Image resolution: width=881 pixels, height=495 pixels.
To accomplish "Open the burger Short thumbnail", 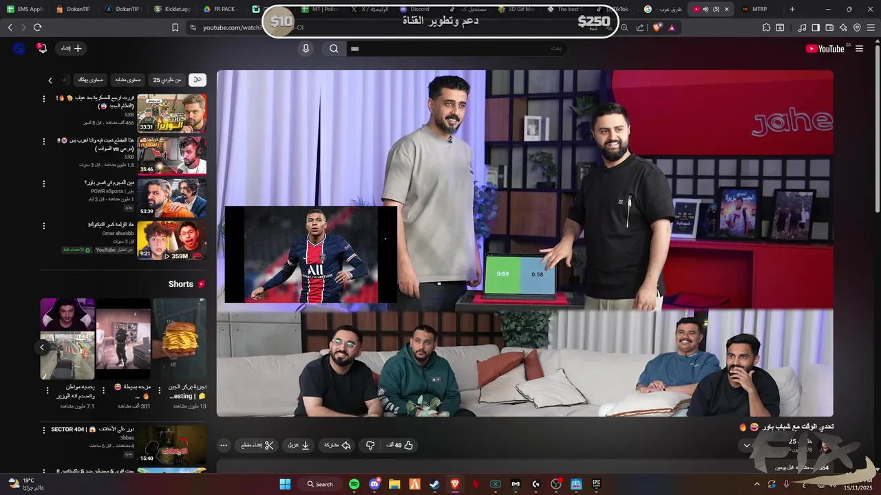I will point(179,338).
